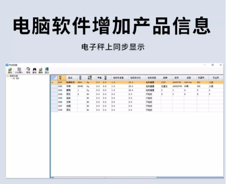This screenshot has width=226, height=184.
Task: Click the 退出 (Exit) toolbar icon
Action: coord(47,70)
